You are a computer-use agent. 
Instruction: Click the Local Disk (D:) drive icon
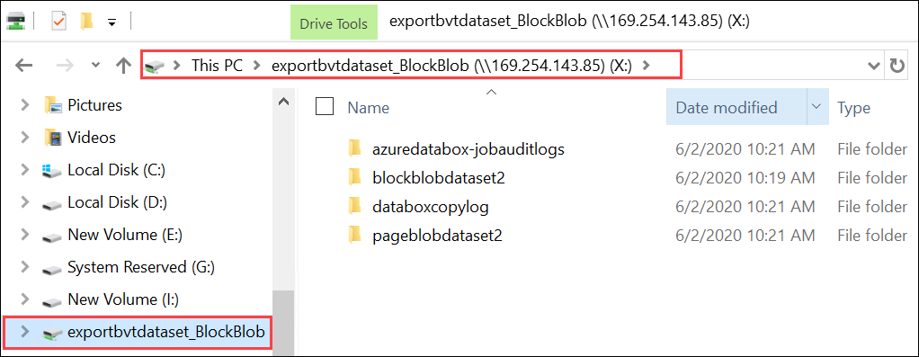click(52, 205)
